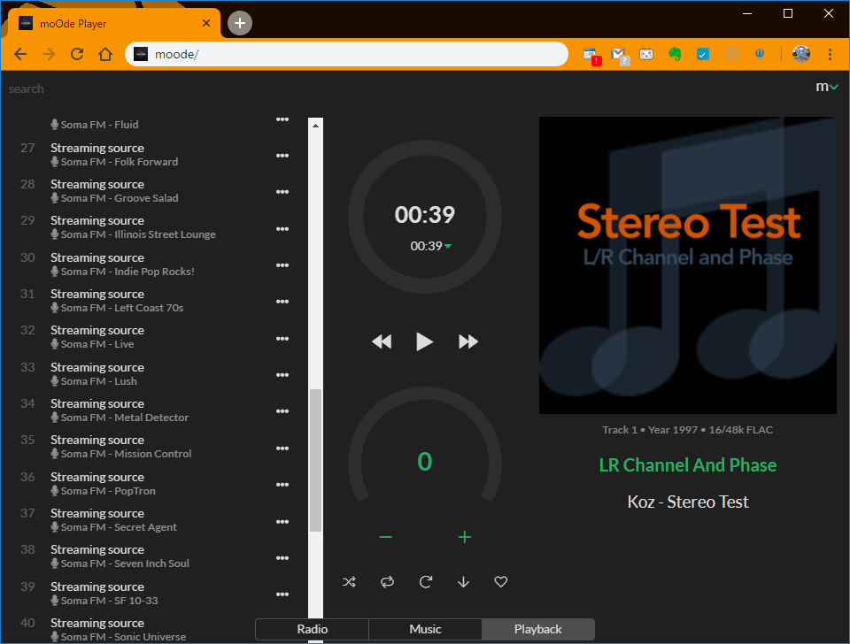Click the playlist scrollbar thumb
The width and height of the screenshot is (850, 644).
pos(315,460)
